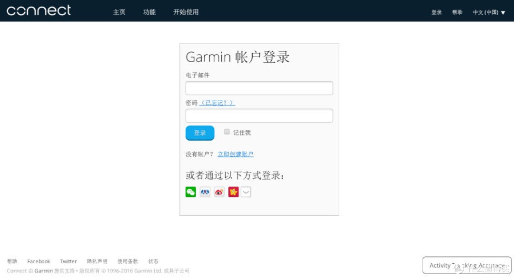The width and height of the screenshot is (514, 279).
Task: Click the 立即创建账户 link
Action: pos(236,154)
